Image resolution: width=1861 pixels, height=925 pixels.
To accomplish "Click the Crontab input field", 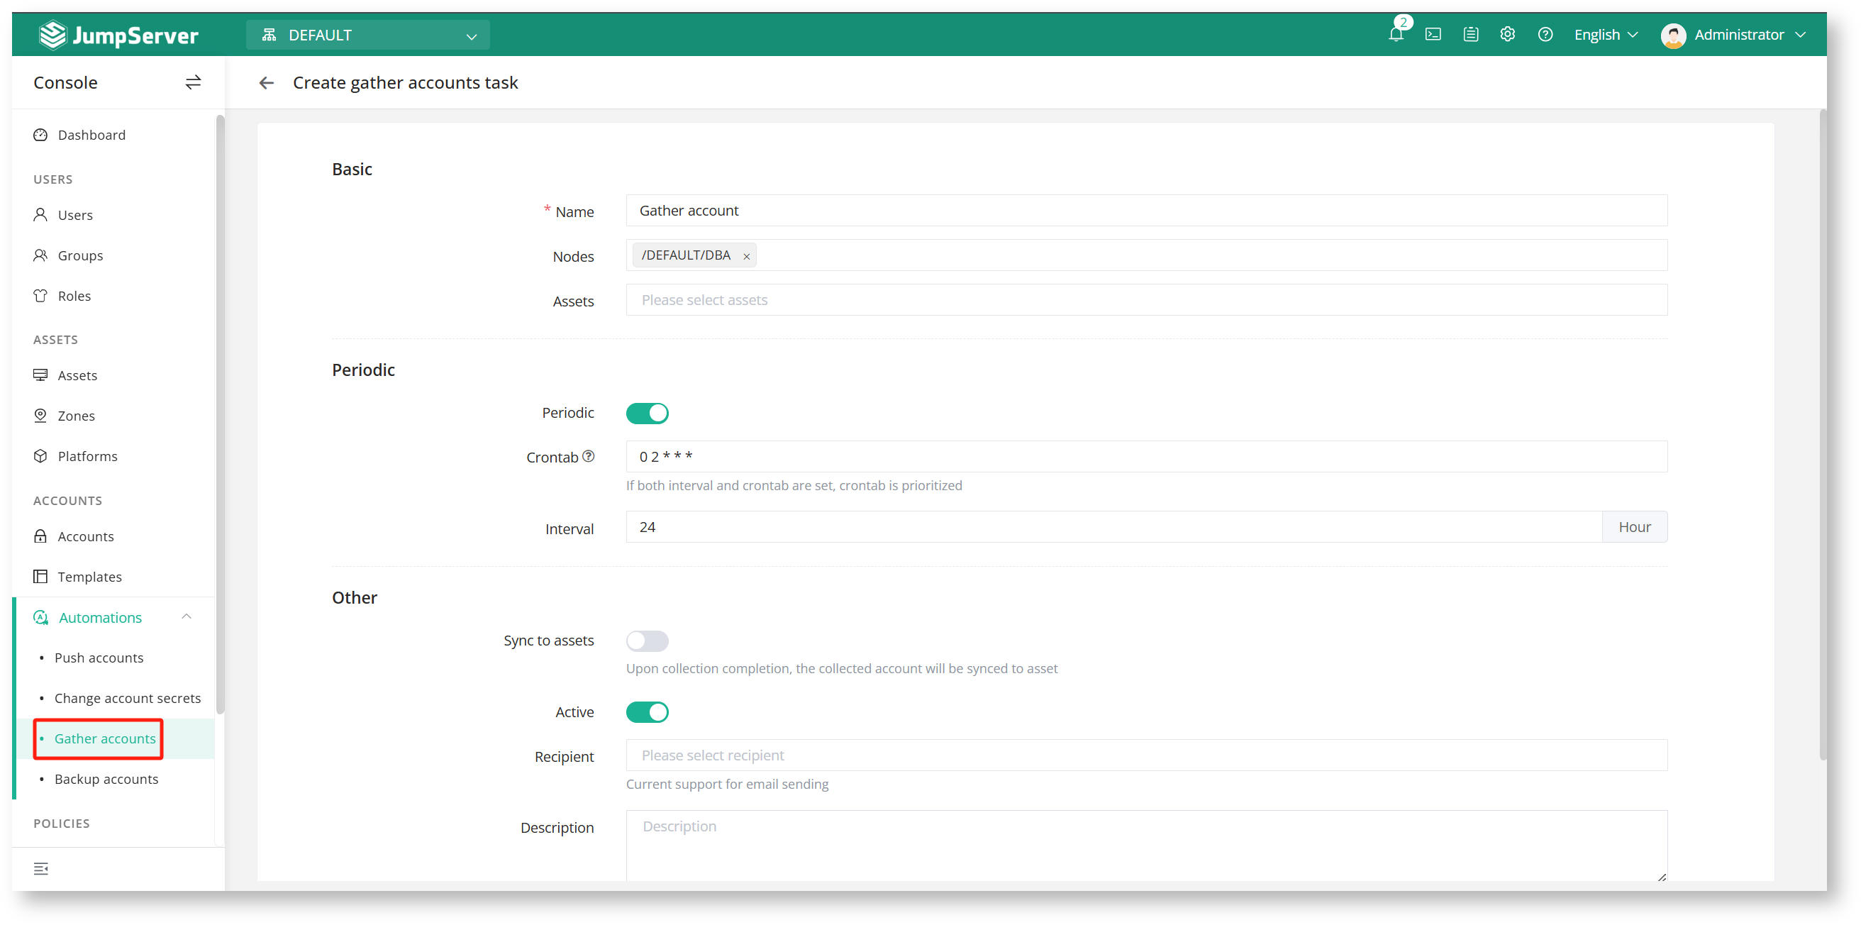I will coord(1147,456).
